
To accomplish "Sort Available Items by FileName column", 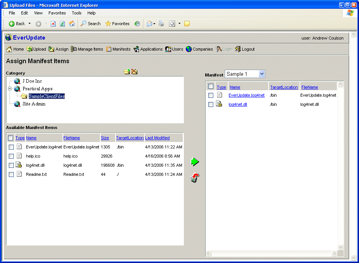I will pos(72,138).
